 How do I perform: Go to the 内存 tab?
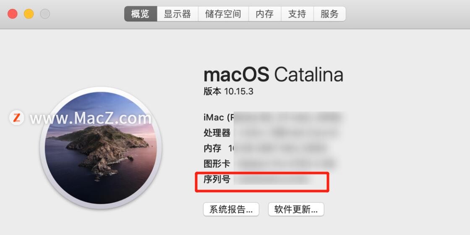coord(265,14)
